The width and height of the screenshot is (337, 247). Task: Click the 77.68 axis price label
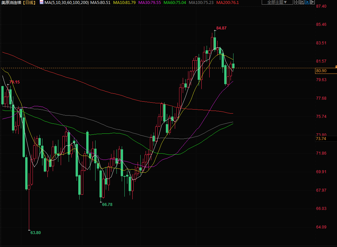click(321, 98)
